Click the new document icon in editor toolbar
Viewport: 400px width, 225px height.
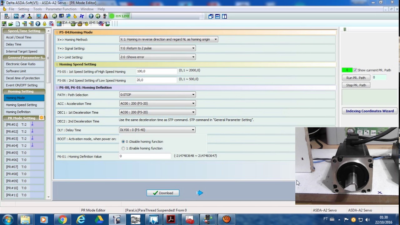[17, 24]
